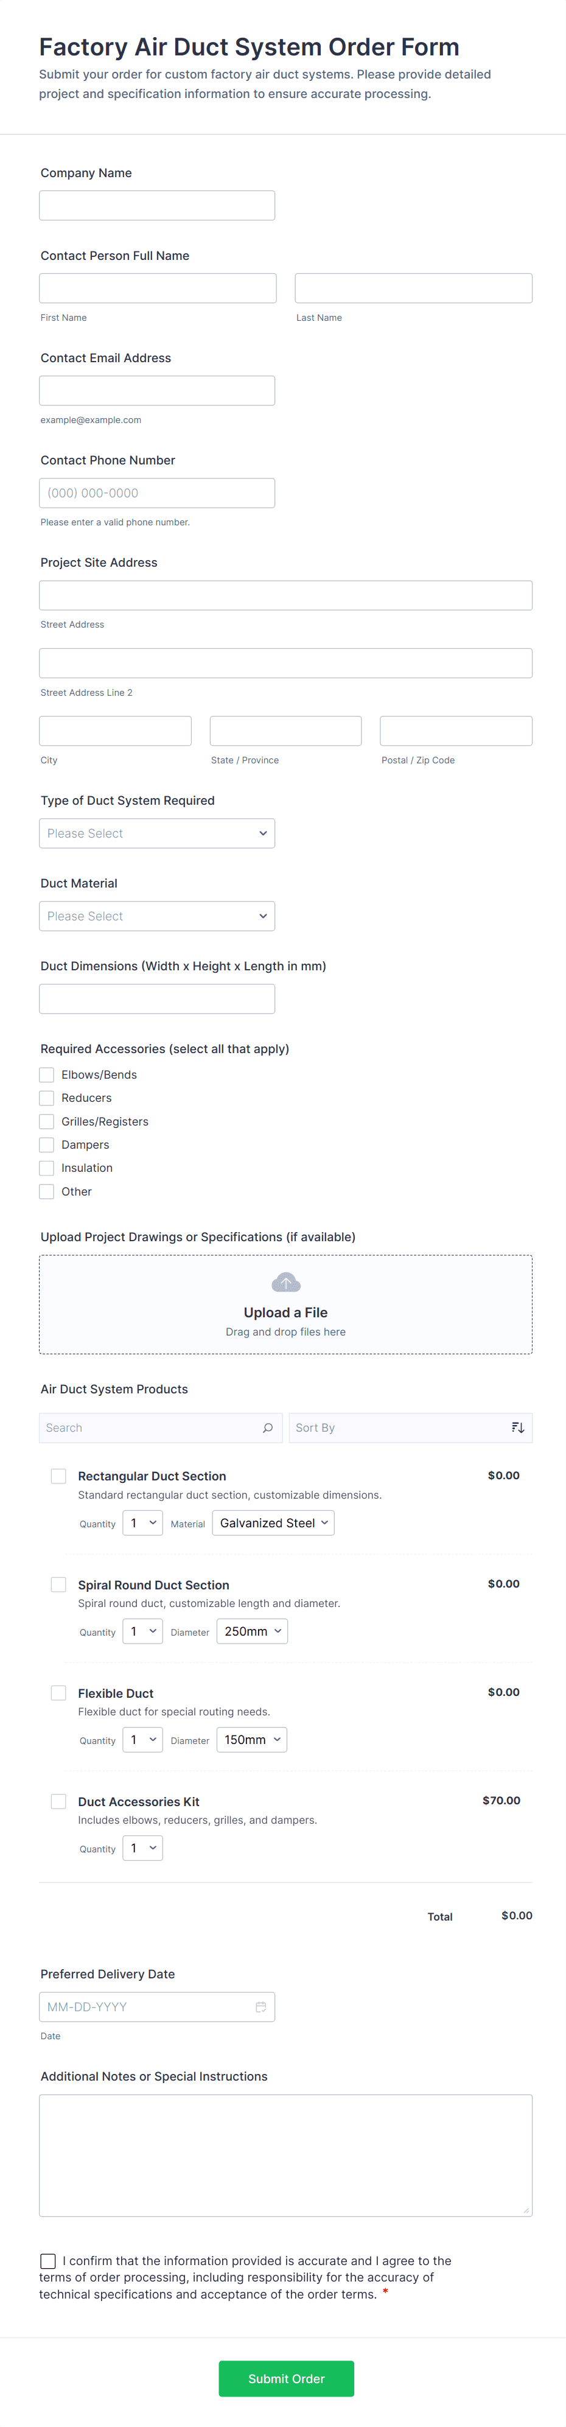Tick the Duct Accessories Kit product checkbox
The image size is (566, 2427).
[x=58, y=1801]
